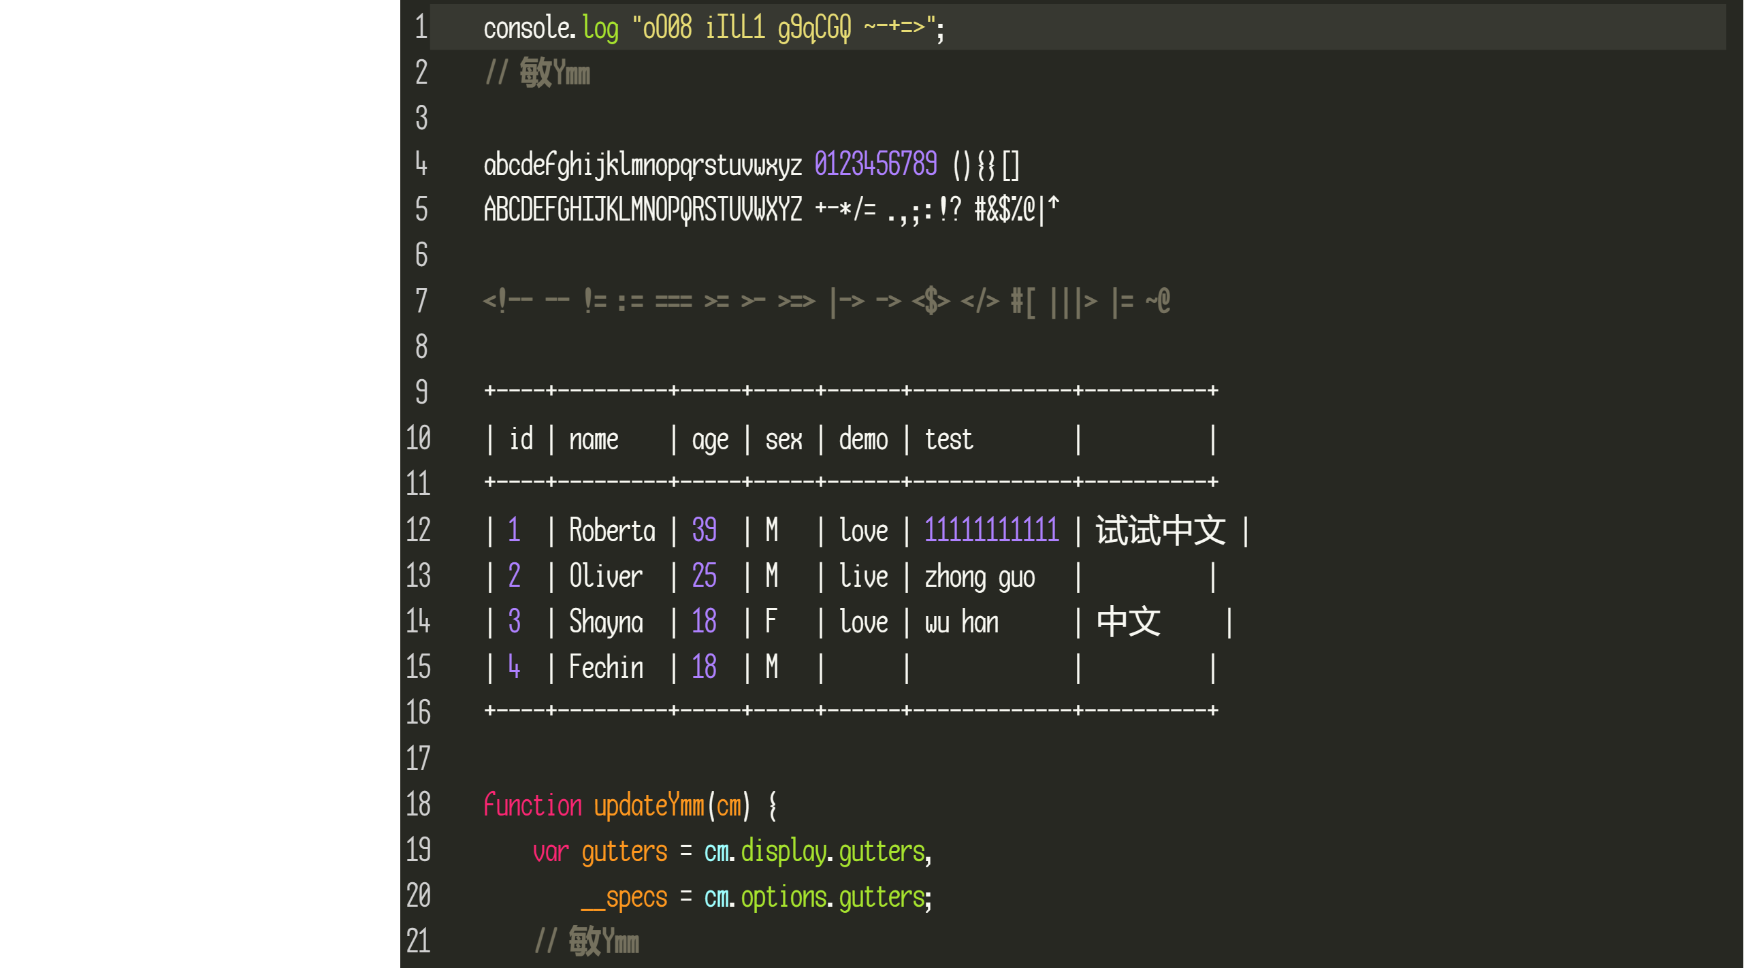The width and height of the screenshot is (1744, 968).
Task: Click the name Fechin in the table
Action: tap(606, 666)
